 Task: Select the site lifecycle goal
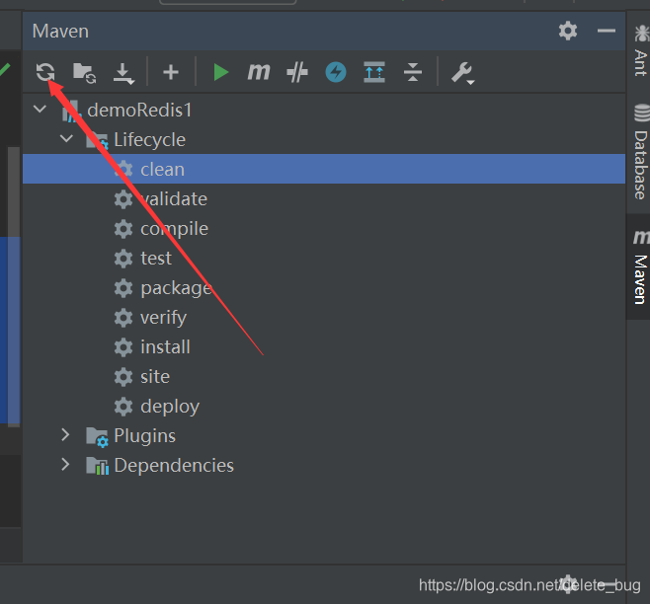coord(324,377)
